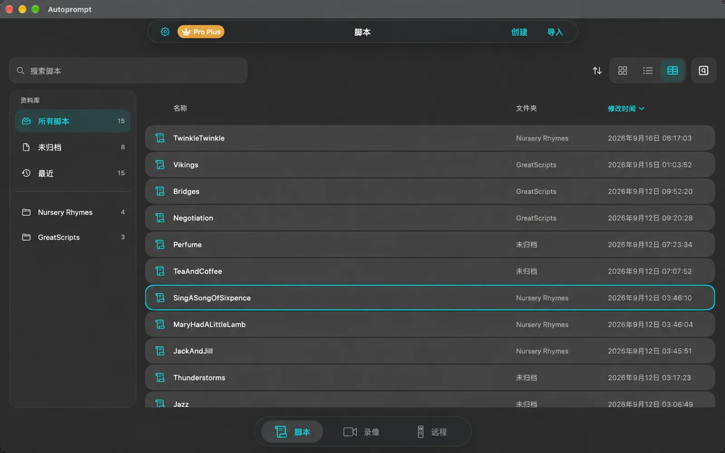Click GreatScripts folder cell in Bridges row

point(536,191)
